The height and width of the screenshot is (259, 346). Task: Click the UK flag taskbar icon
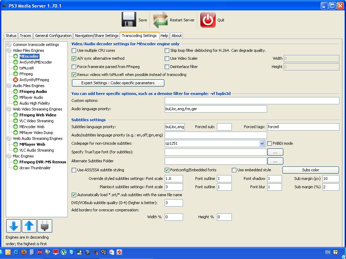40,252
